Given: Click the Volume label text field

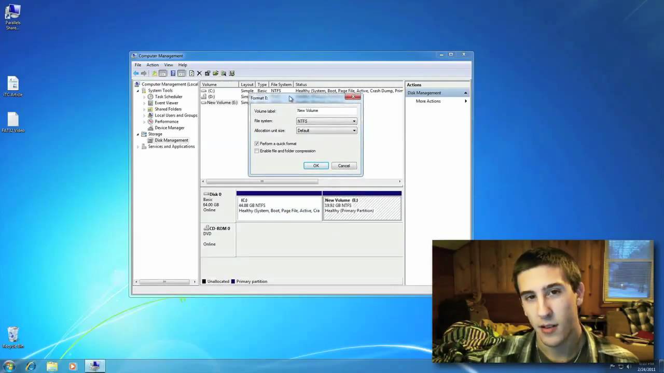Looking at the screenshot, I should coord(326,110).
